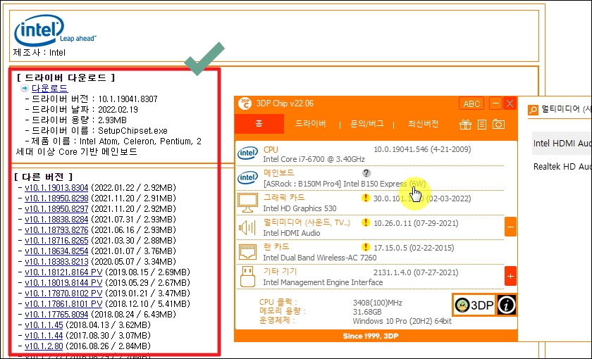Screen dimensions: 592x359
Task: Open version link v10.1.1.45
Action: pos(44,325)
